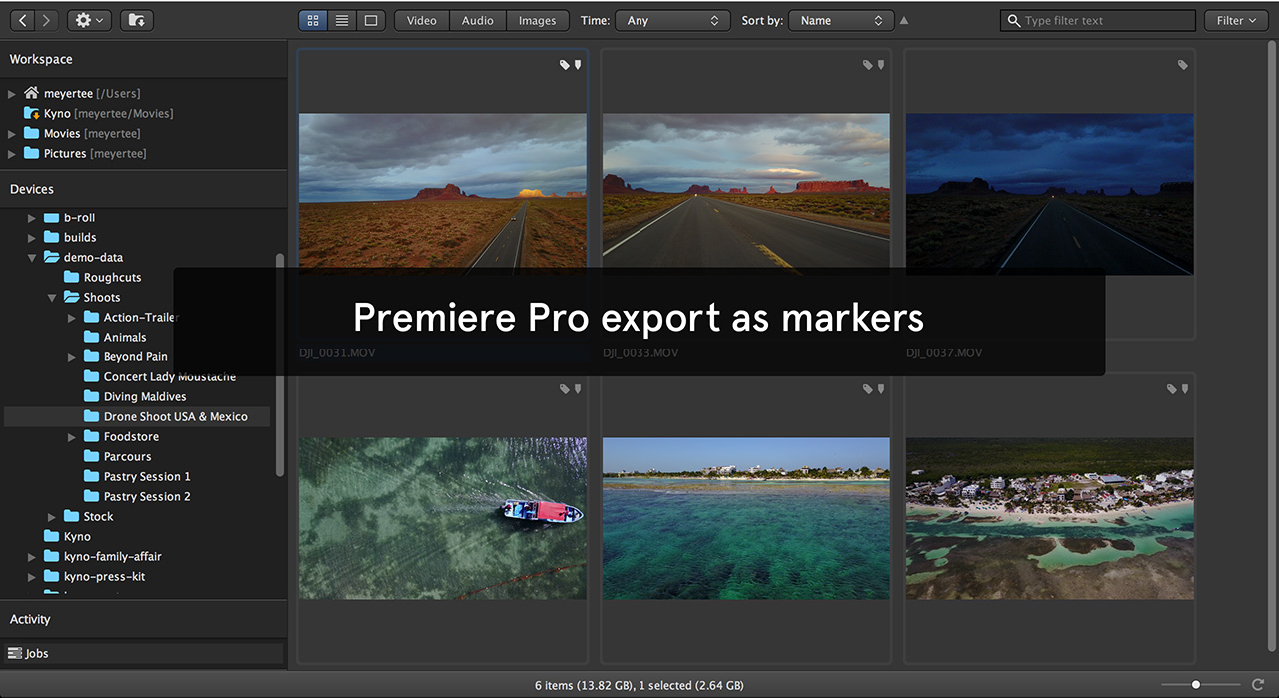Click the refresh icon in status bar
1279x698 pixels.
pyautogui.click(x=1259, y=685)
